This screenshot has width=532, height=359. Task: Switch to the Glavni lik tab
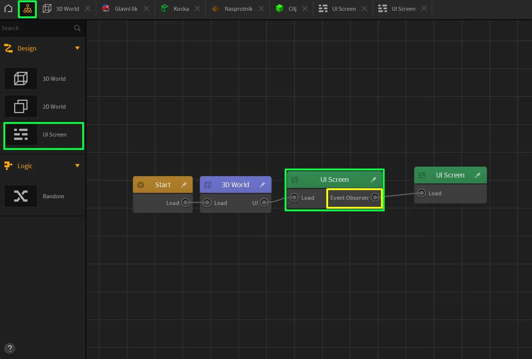click(120, 9)
